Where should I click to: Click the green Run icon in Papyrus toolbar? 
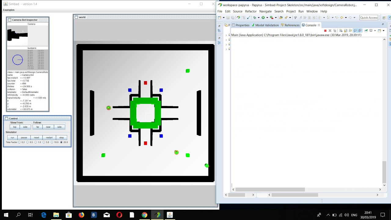(263, 17)
